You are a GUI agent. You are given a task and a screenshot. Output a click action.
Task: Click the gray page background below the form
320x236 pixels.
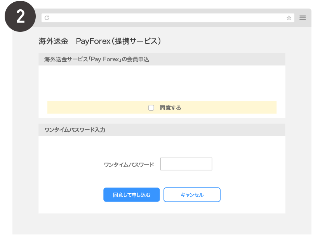coord(162,224)
